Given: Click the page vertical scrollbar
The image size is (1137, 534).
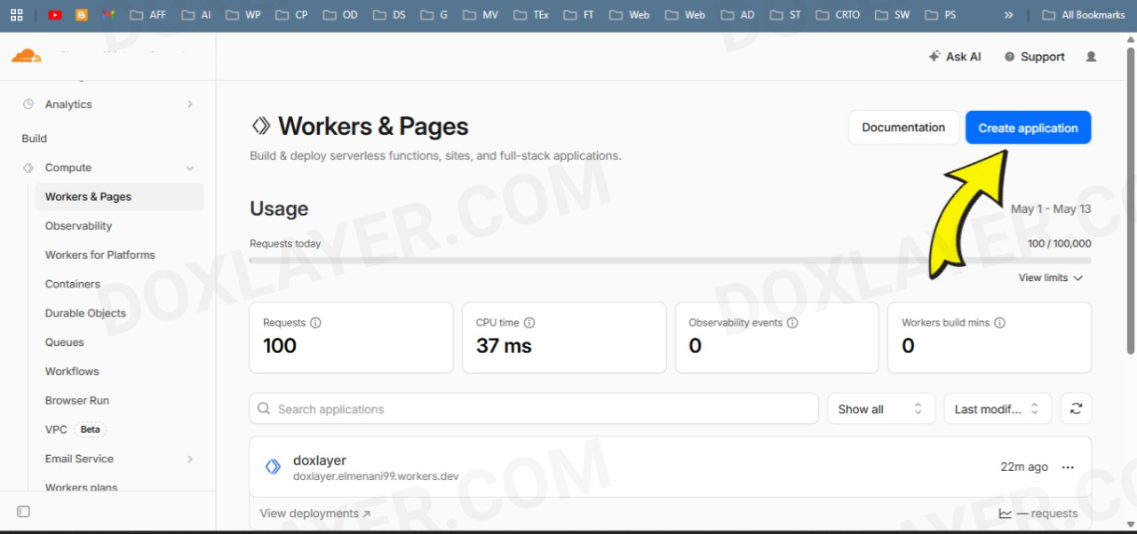Looking at the screenshot, I should [x=1131, y=200].
